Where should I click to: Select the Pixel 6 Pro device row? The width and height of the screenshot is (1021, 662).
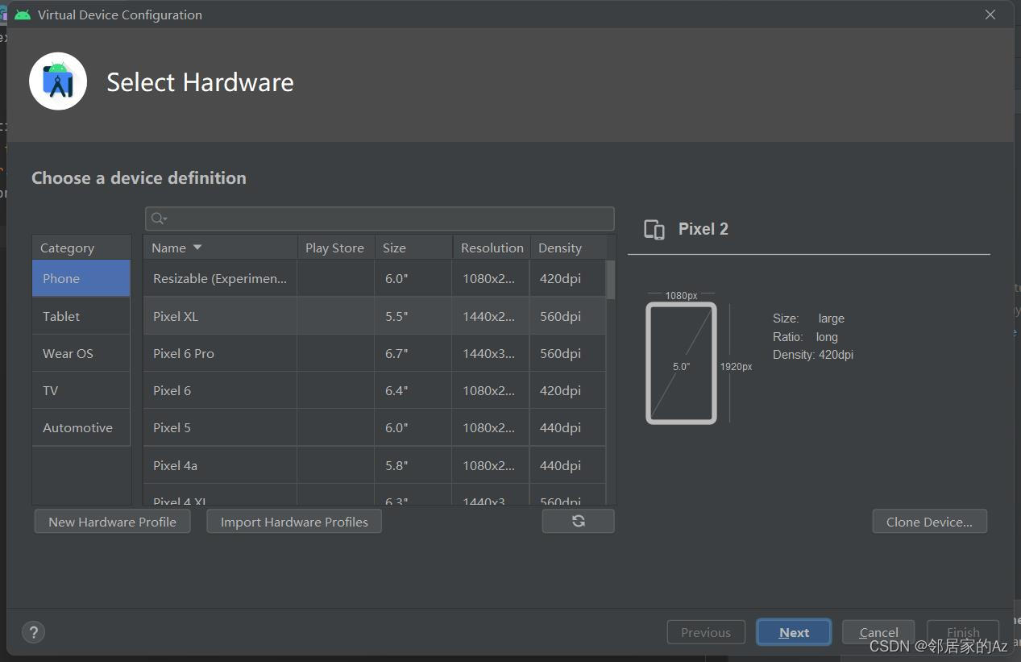click(375, 353)
